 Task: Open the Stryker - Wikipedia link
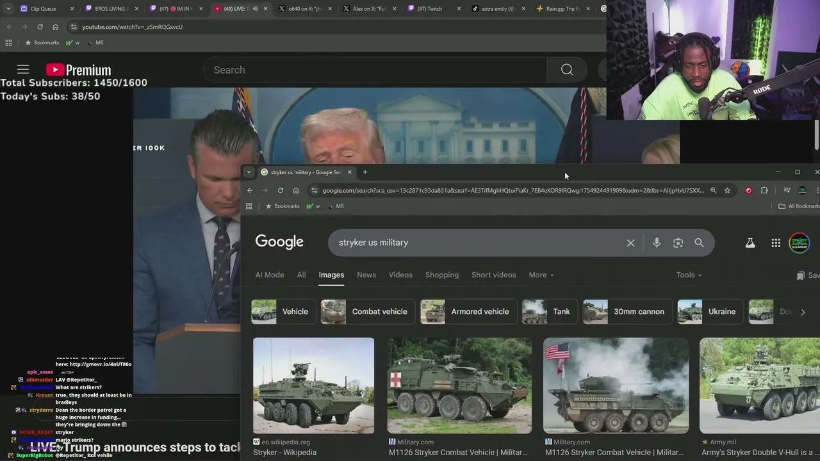click(x=284, y=452)
